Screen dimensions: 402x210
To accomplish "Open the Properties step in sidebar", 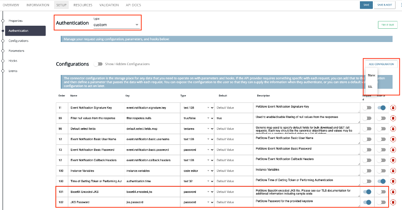I will click(15, 21).
